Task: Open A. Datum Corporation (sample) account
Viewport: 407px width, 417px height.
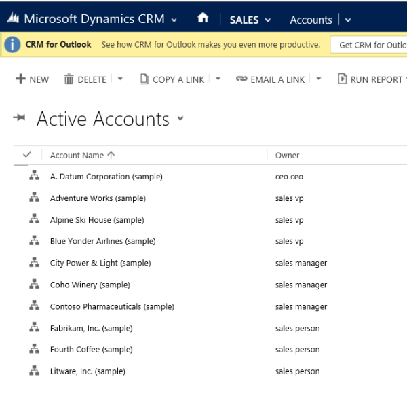Action: pyautogui.click(x=106, y=177)
